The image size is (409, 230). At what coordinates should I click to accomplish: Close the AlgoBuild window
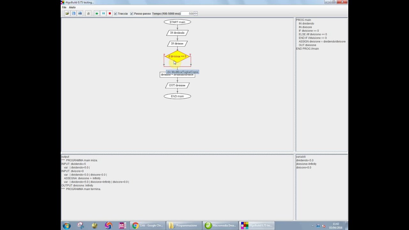coord(342,2)
